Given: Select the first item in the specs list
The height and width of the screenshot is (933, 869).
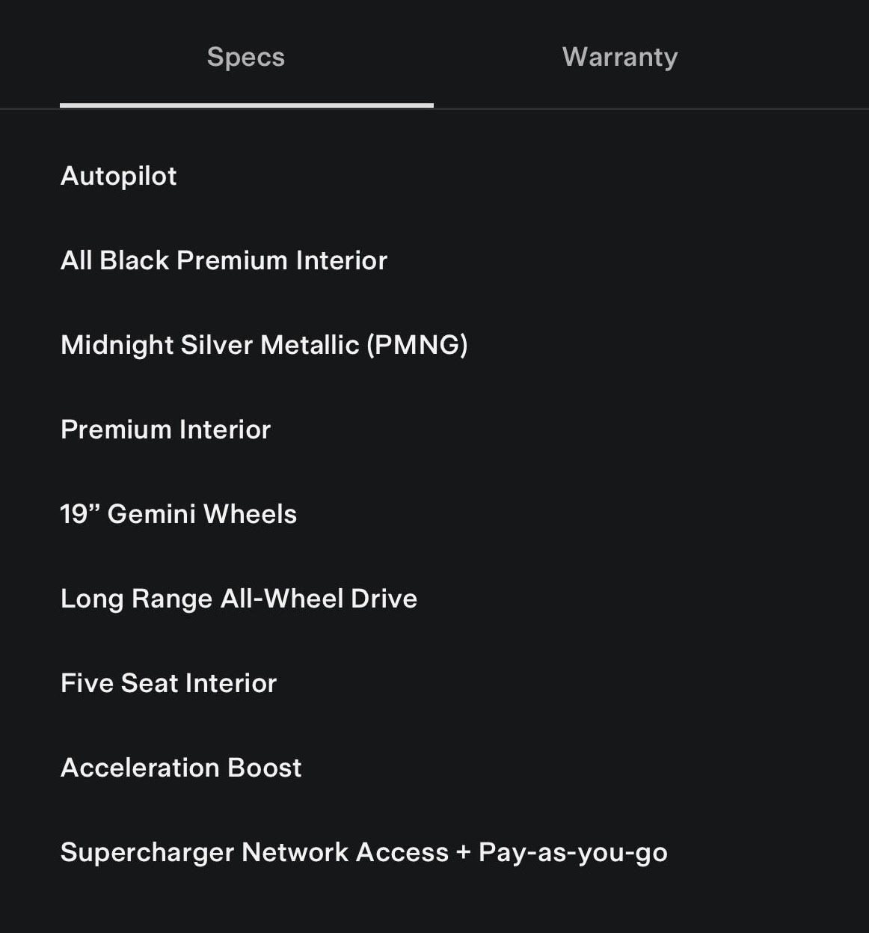Looking at the screenshot, I should (x=118, y=176).
